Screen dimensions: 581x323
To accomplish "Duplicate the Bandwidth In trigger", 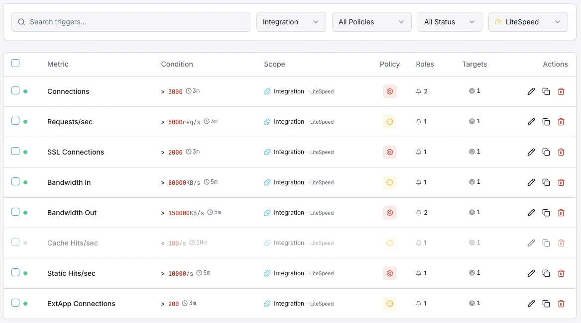I will tap(546, 182).
